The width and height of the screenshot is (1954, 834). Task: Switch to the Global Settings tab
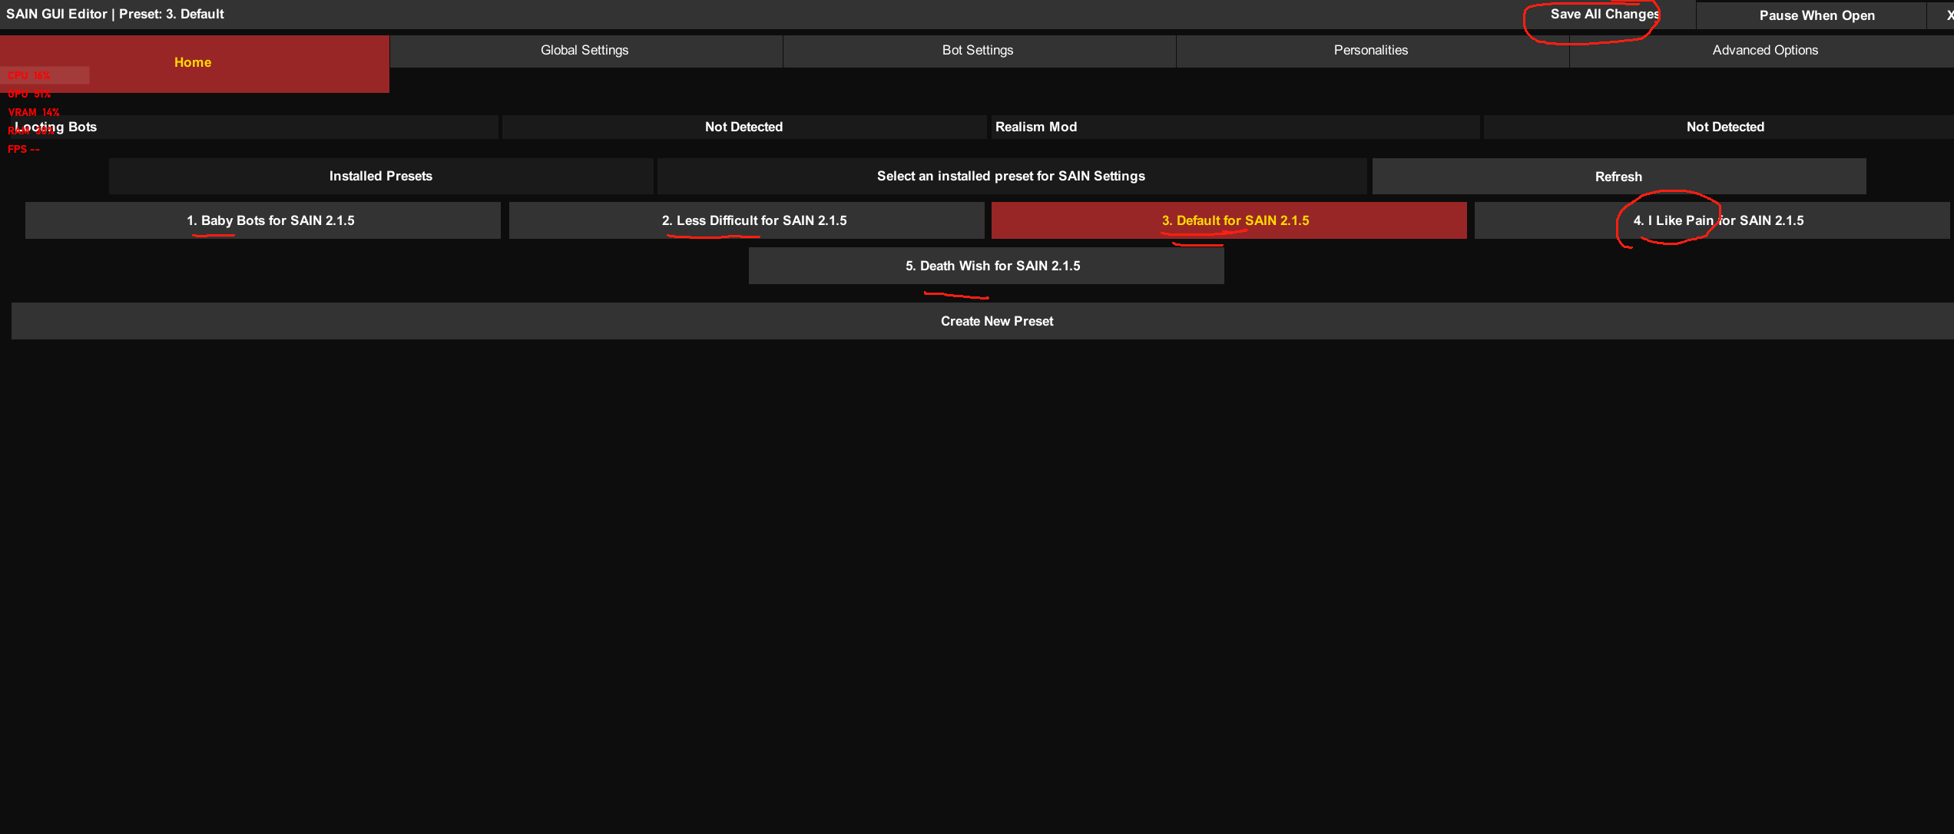coord(585,51)
